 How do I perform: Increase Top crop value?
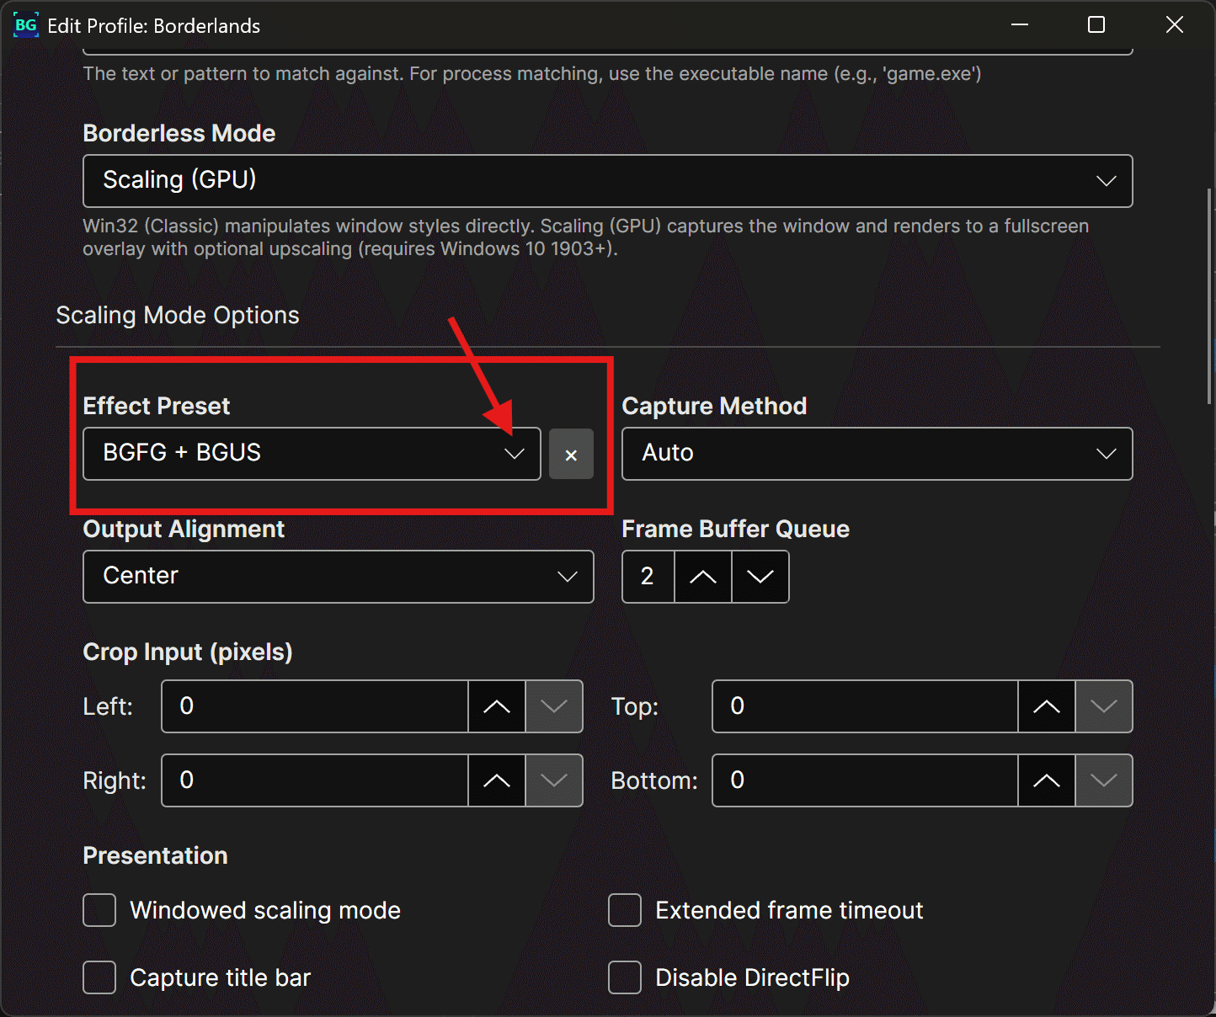(x=1047, y=706)
